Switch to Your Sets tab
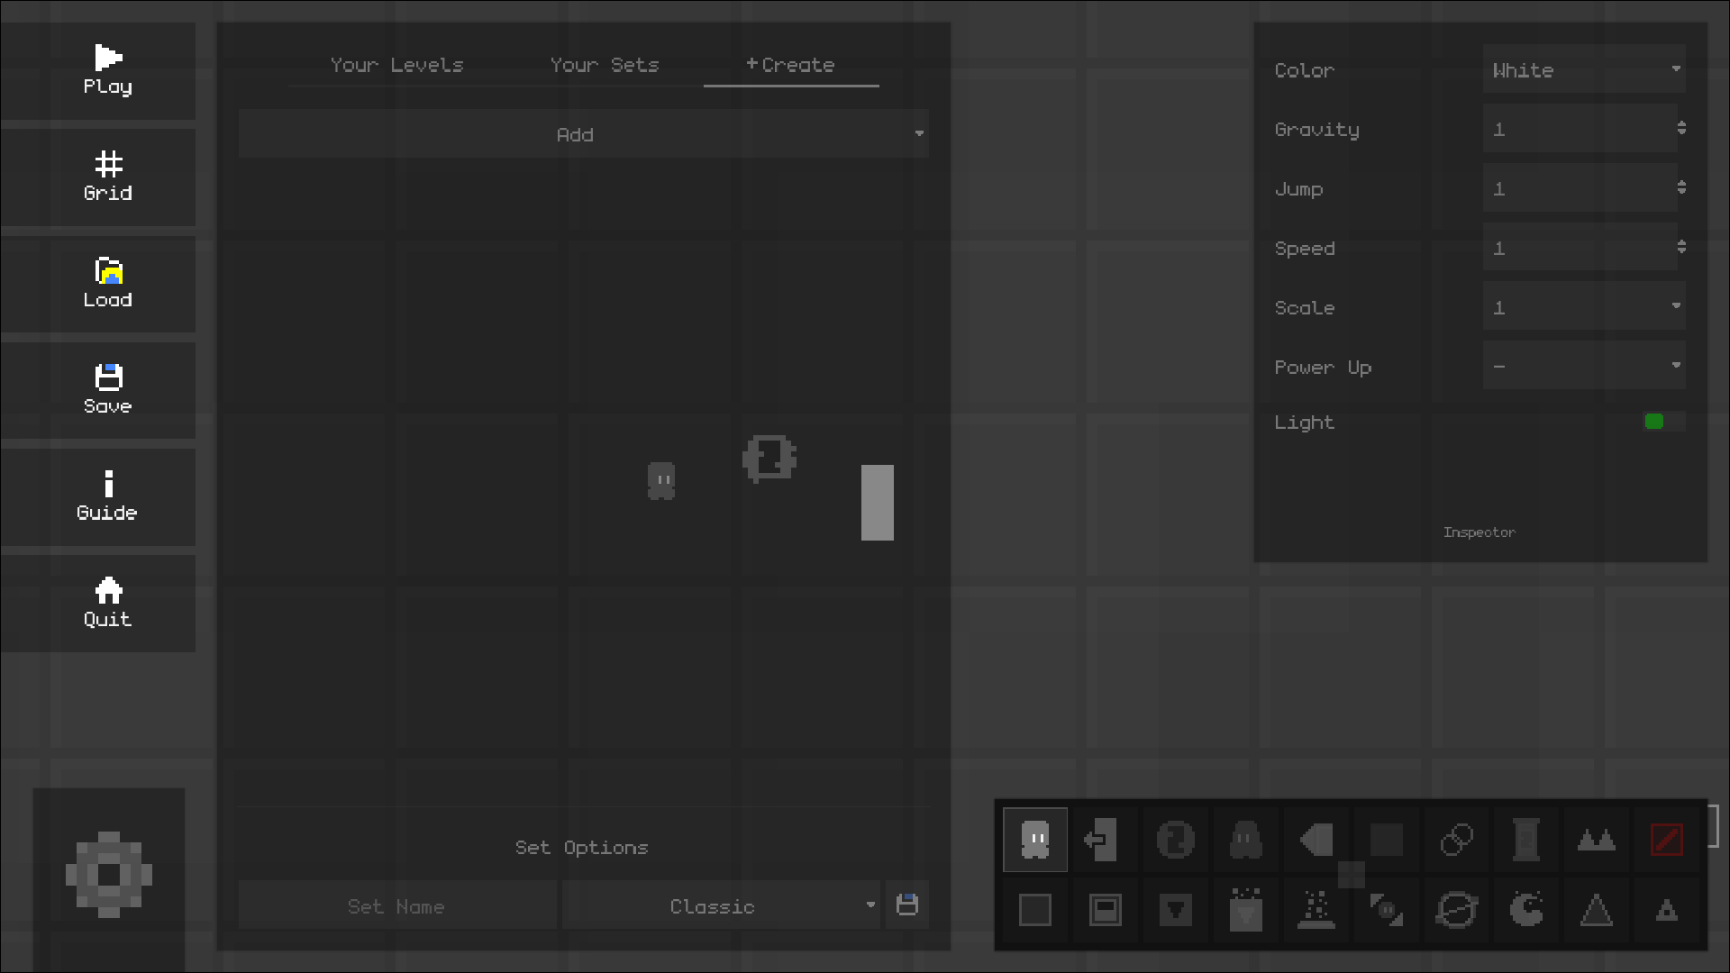 pyautogui.click(x=605, y=65)
